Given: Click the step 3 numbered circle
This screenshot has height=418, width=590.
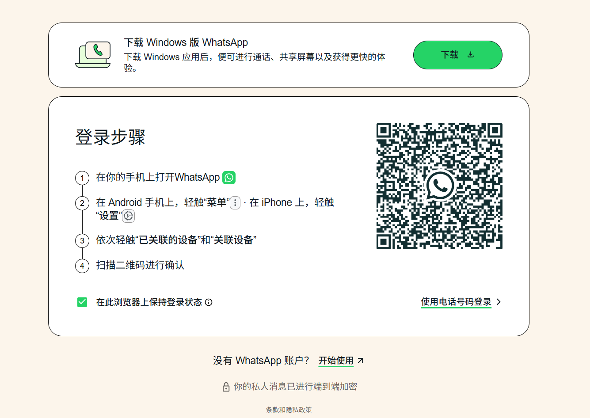Looking at the screenshot, I should [82, 241].
